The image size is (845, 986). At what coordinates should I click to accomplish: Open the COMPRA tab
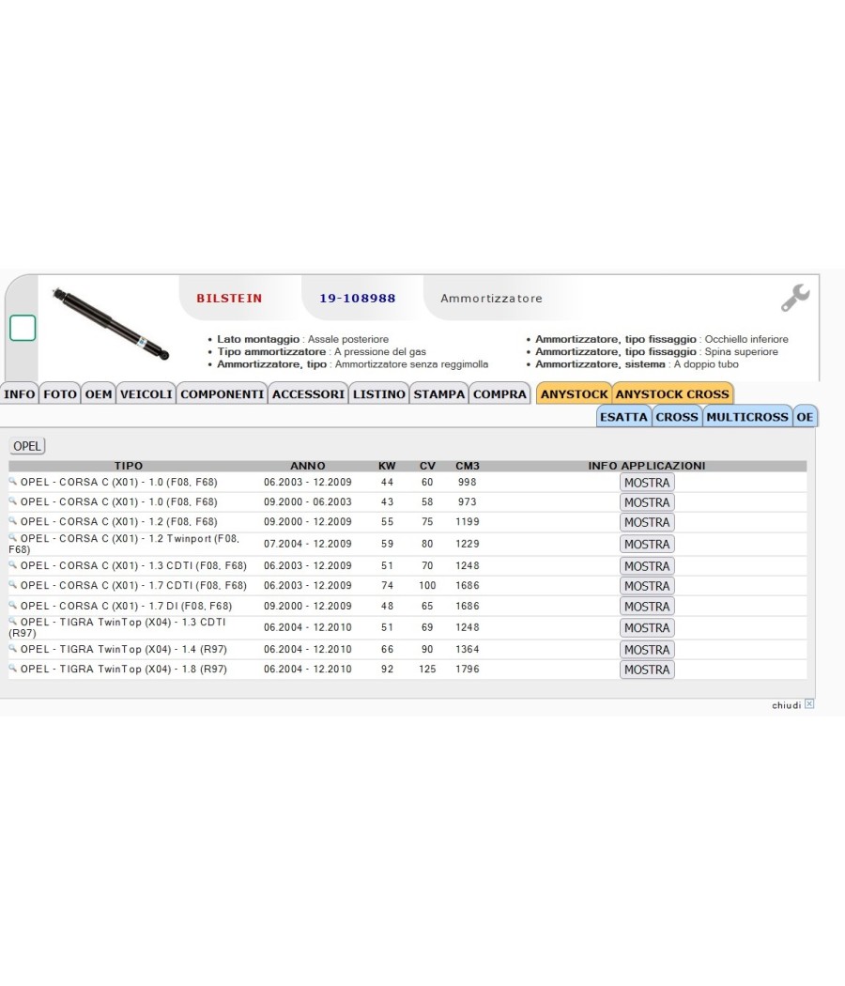(x=499, y=393)
